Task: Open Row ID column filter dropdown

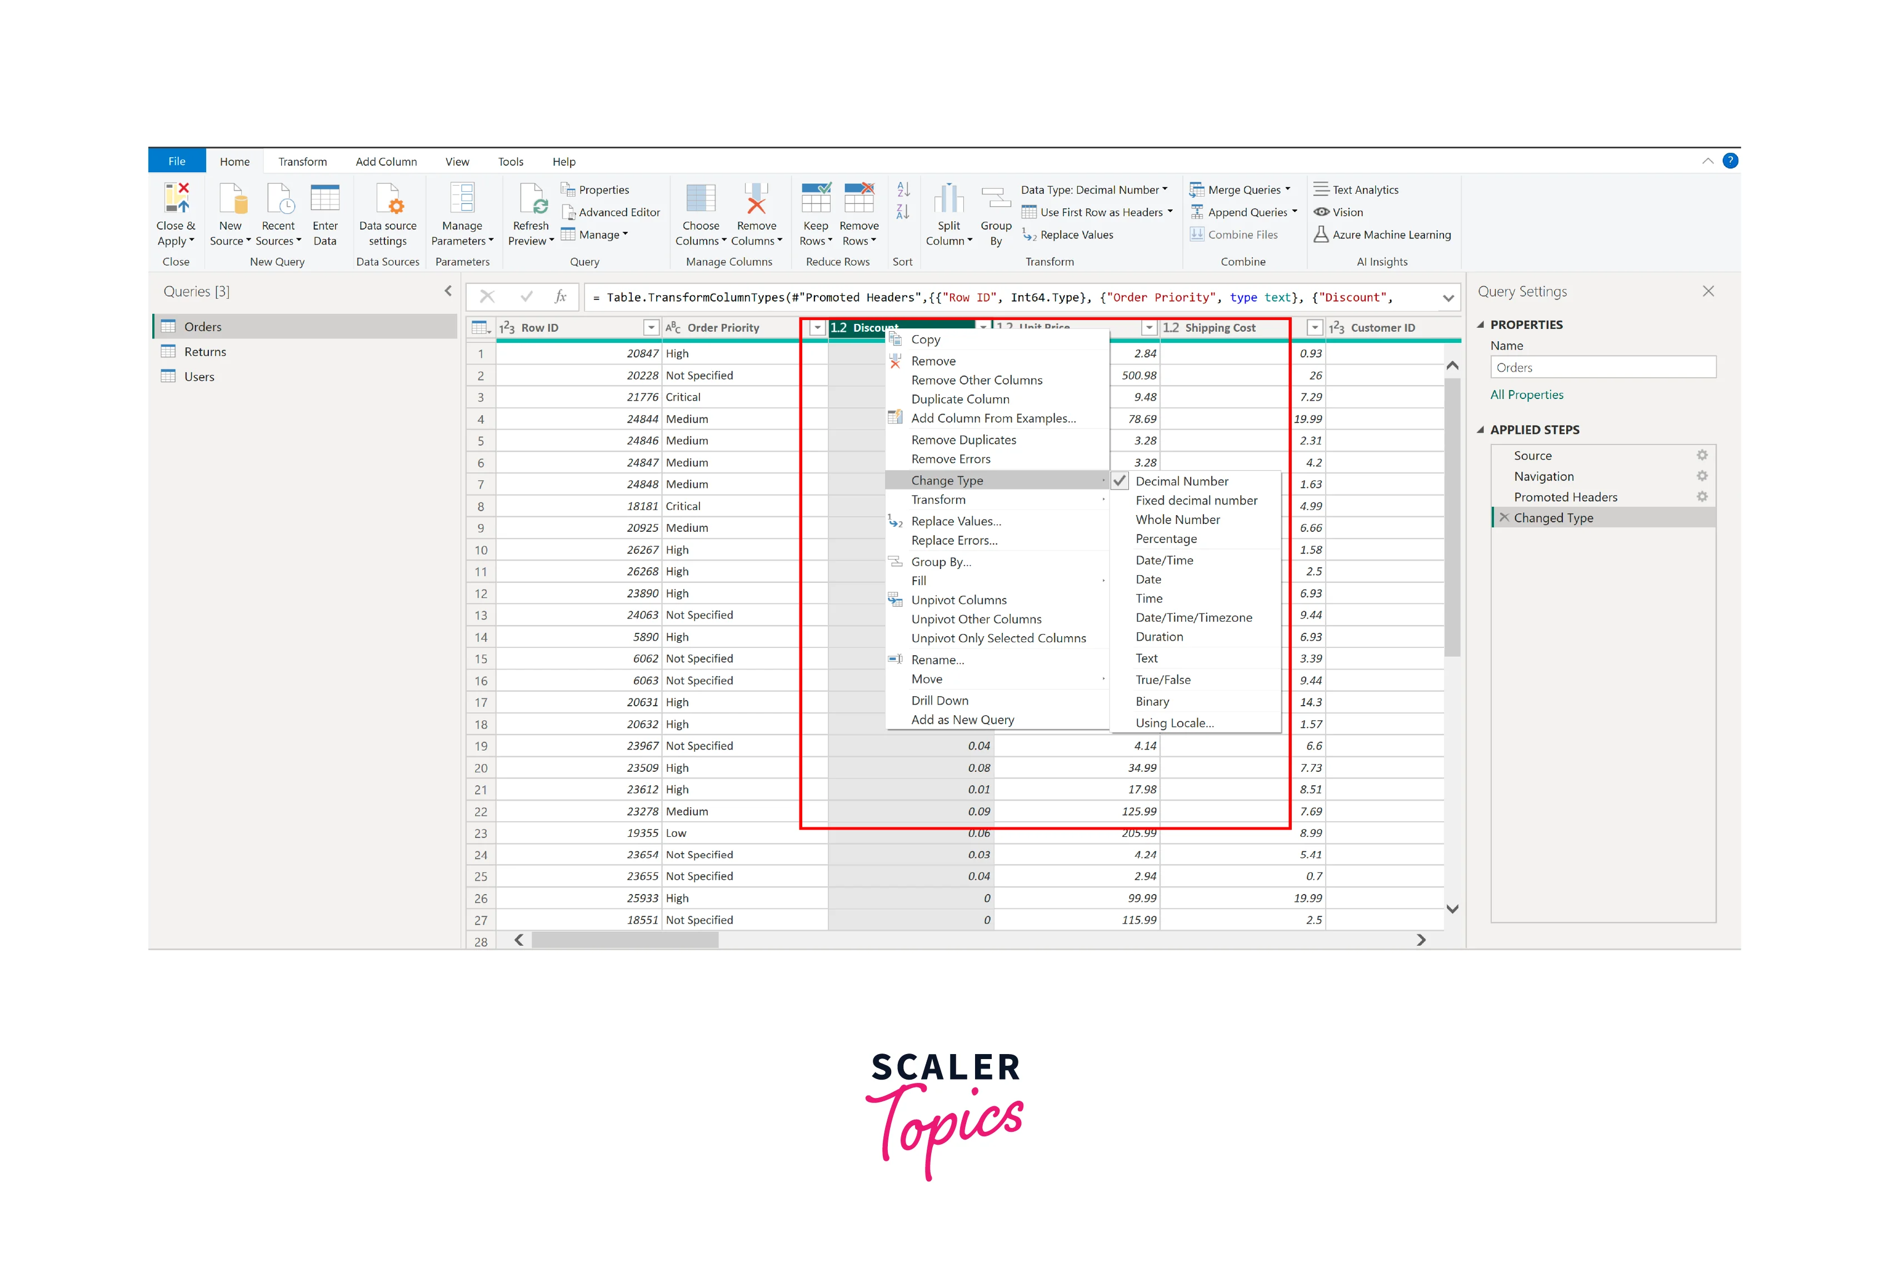Action: click(x=650, y=328)
